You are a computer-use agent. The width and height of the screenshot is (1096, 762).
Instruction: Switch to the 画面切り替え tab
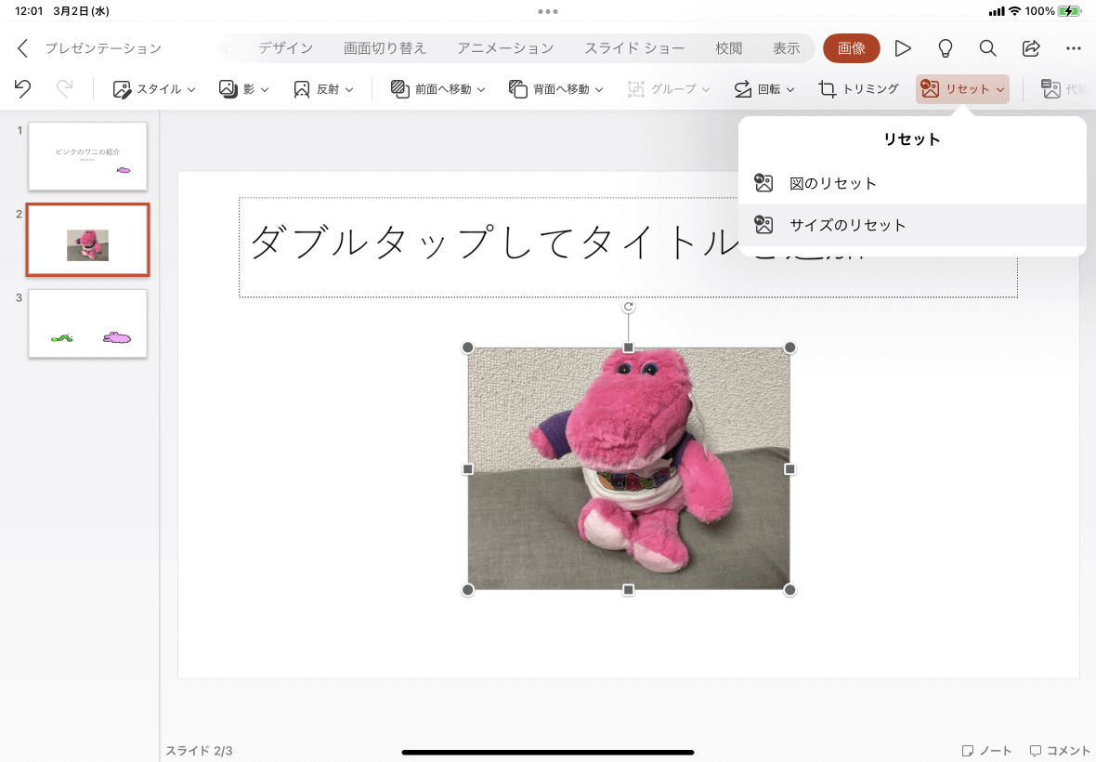pyautogui.click(x=385, y=48)
